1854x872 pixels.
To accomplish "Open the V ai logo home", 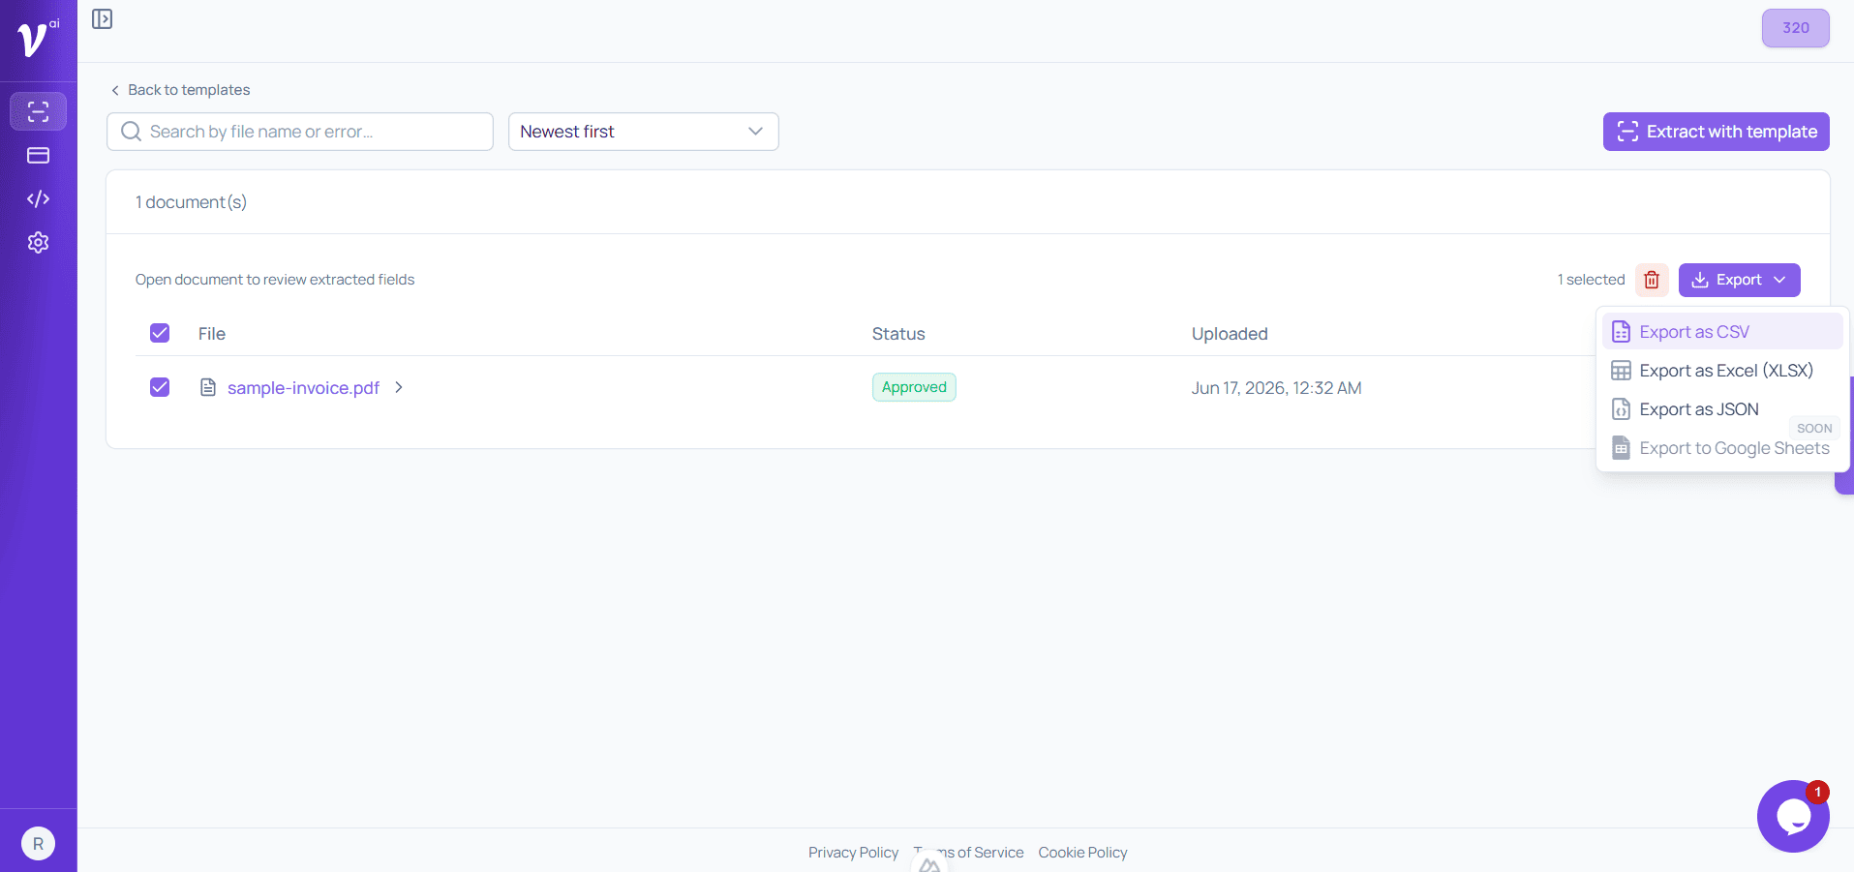I will 38,39.
